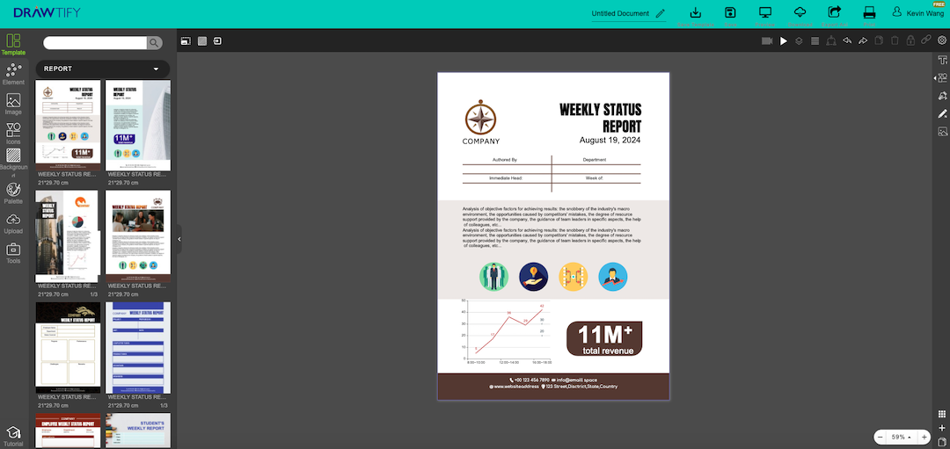Image resolution: width=950 pixels, height=449 pixels.
Task: Open Kevin Wang account menu
Action: (917, 12)
